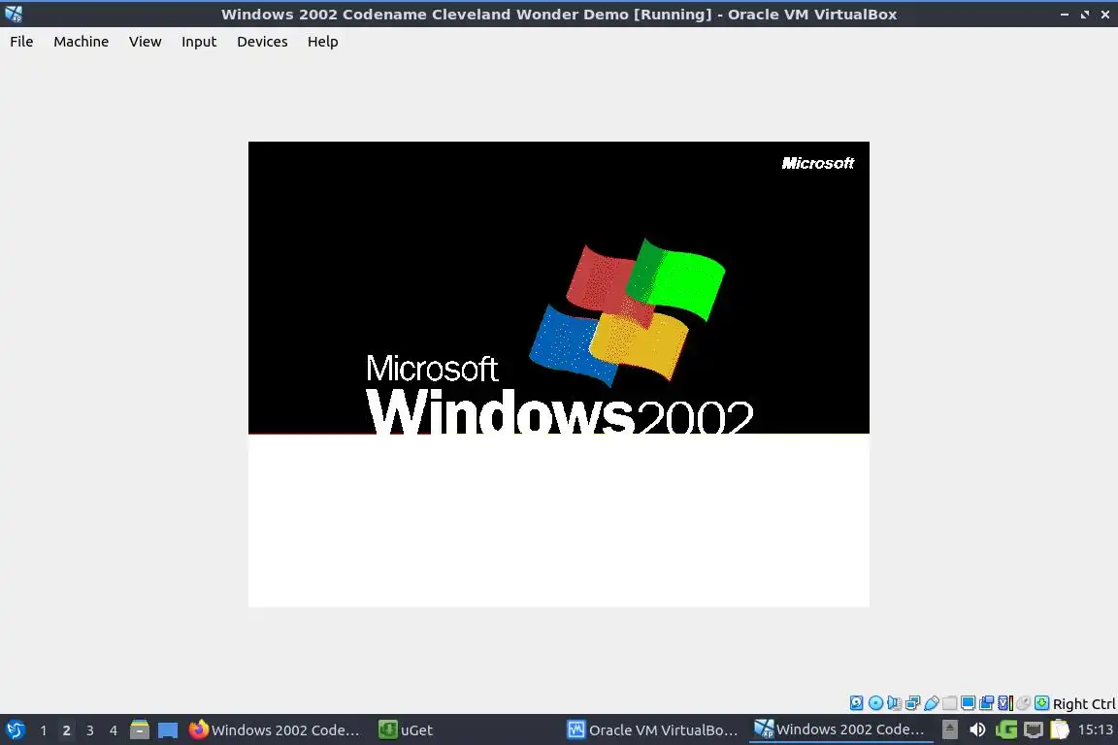Image resolution: width=1118 pixels, height=745 pixels.
Task: Click the display status icon
Action: [x=969, y=703]
